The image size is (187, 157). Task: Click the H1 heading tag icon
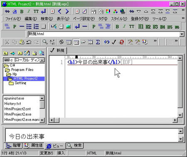tap(140, 27)
